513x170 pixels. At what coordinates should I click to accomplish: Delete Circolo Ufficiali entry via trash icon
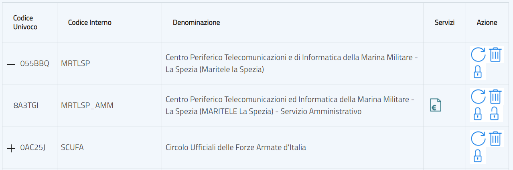pyautogui.click(x=495, y=139)
